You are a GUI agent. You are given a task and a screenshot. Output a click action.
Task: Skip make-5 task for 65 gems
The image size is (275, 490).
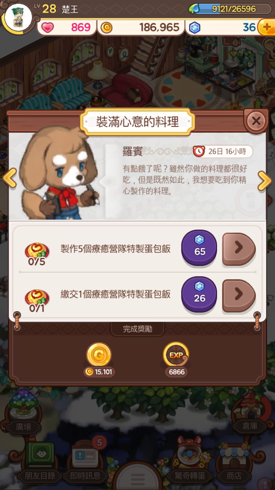pos(199,247)
